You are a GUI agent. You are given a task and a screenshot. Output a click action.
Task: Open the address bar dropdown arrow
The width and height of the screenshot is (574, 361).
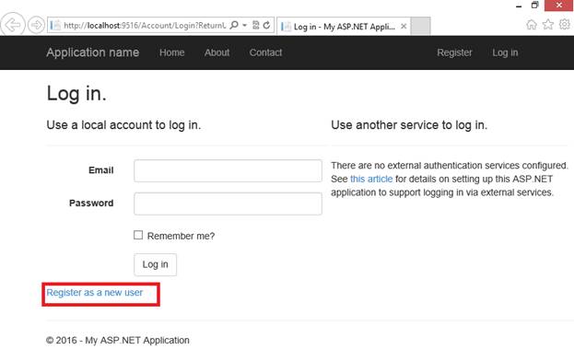[244, 25]
